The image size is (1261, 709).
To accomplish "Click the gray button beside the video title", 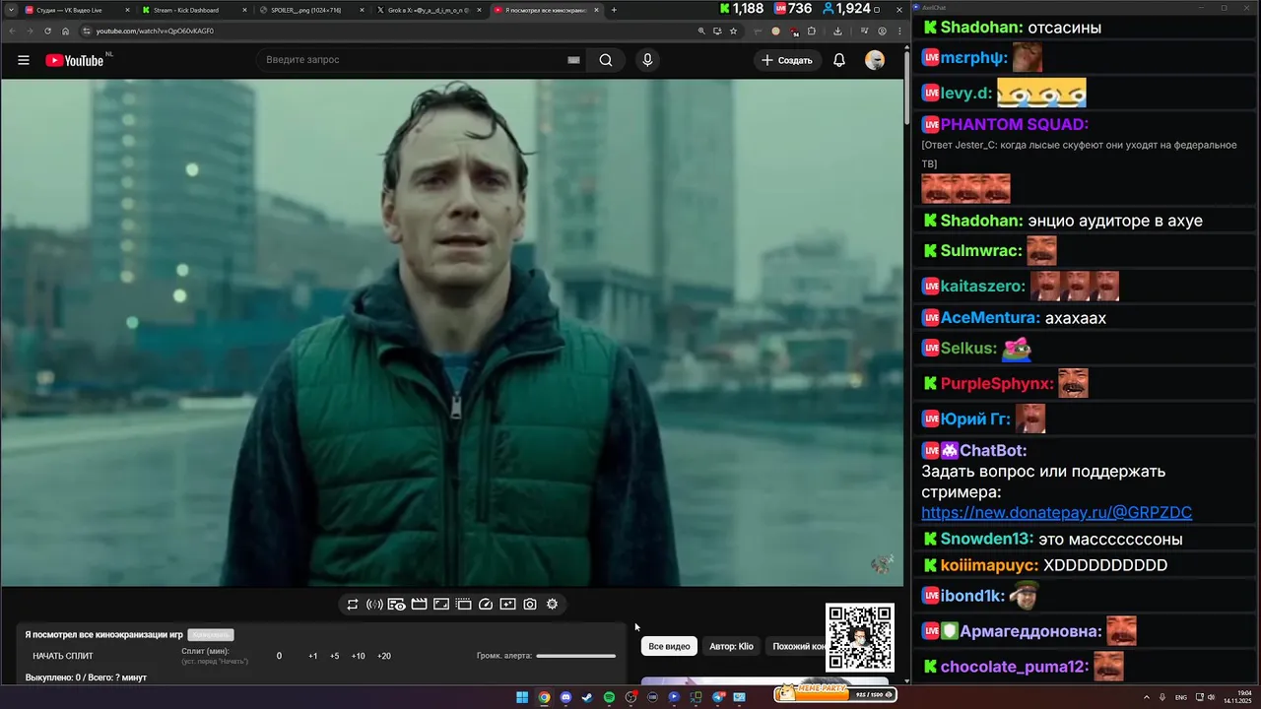I will tap(211, 635).
